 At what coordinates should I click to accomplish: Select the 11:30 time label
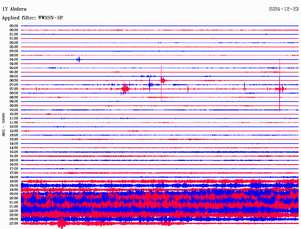coord(14,122)
